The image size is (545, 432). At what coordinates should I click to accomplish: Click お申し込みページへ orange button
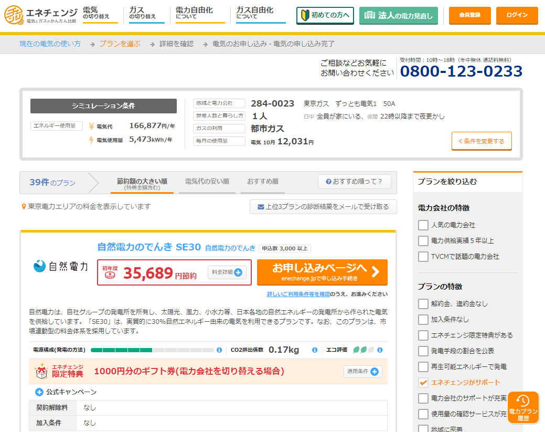(x=322, y=272)
